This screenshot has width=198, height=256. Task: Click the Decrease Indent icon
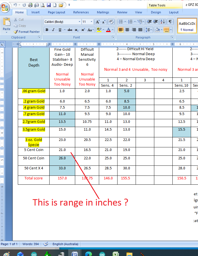pos(149,21)
